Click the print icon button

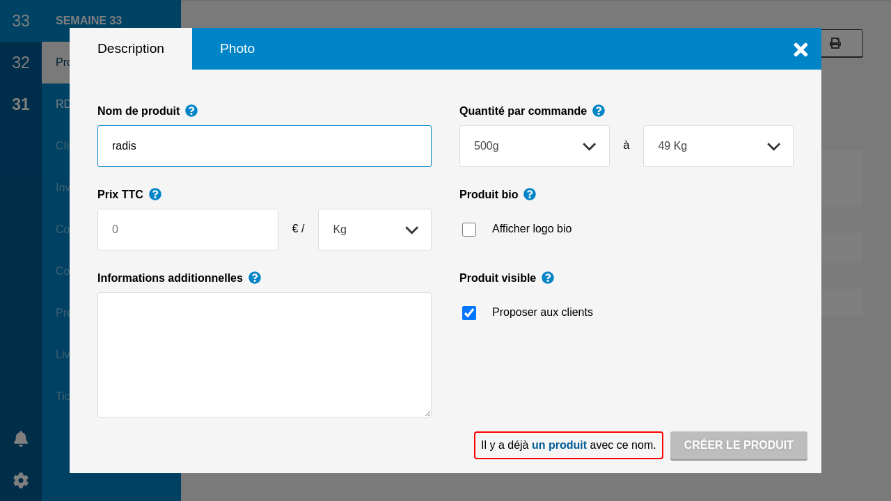point(835,43)
